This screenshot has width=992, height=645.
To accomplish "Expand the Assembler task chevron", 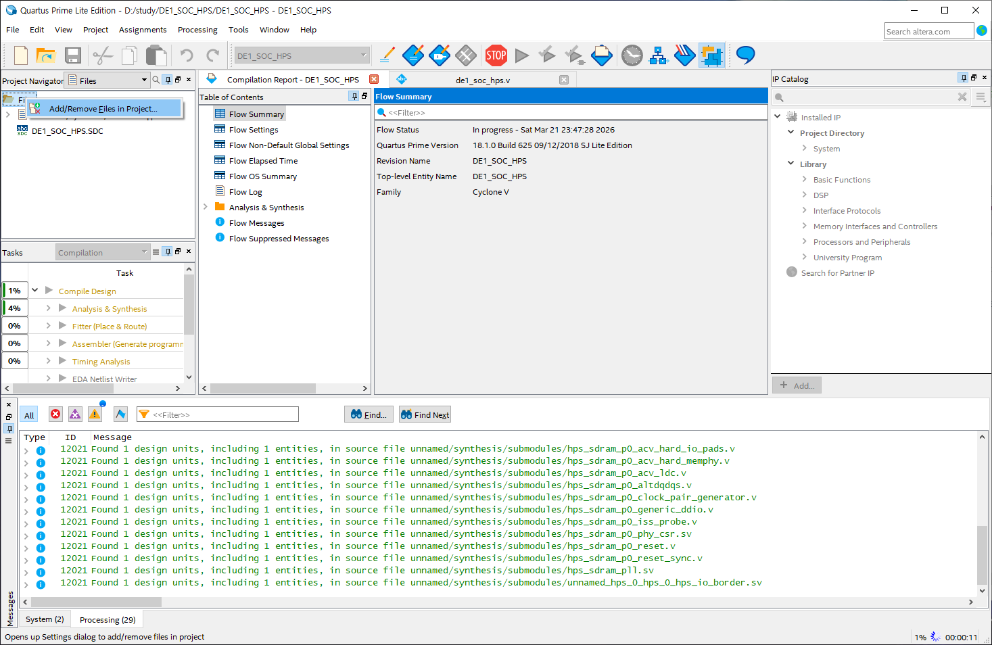I will [48, 343].
